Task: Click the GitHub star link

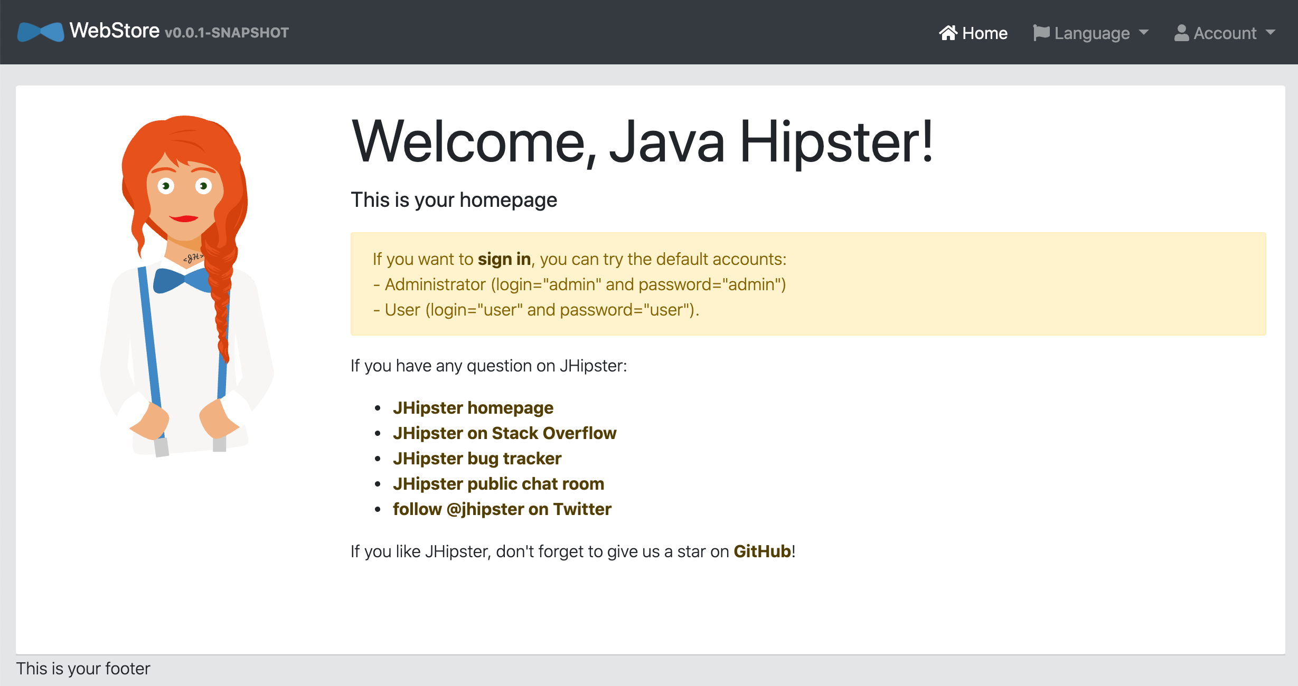Action: pyautogui.click(x=762, y=551)
